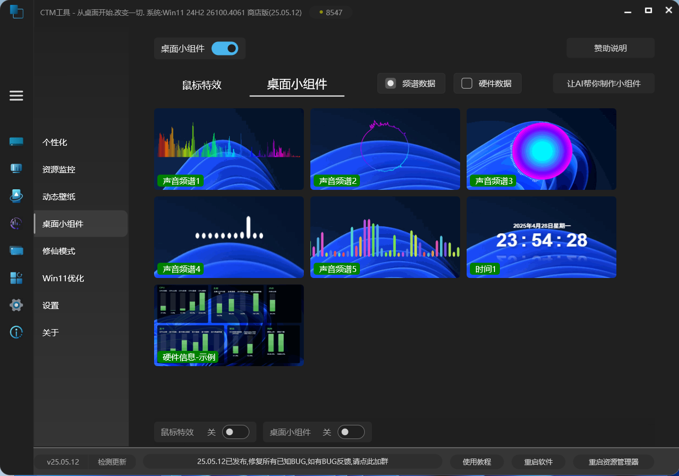Select the 硬件信息-示例 widget thumbnail
Viewport: 679px width, 476px height.
tap(229, 325)
